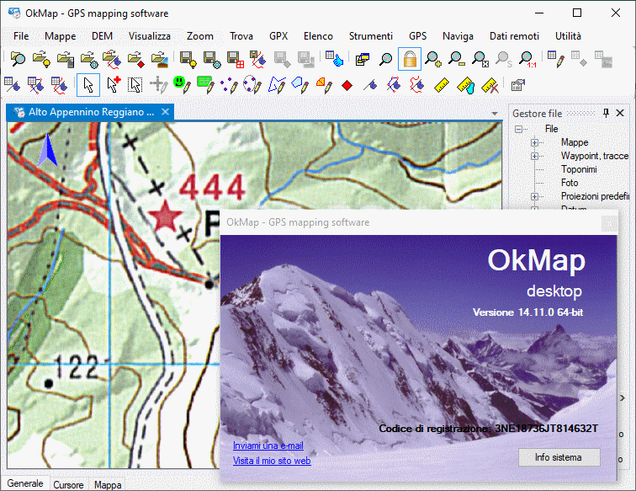The height and width of the screenshot is (491, 636).
Task: Switch to the bottom Mappa tab
Action: coord(108,485)
